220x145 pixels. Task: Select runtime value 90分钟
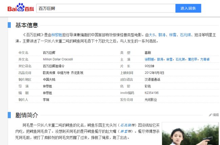click(x=149, y=66)
